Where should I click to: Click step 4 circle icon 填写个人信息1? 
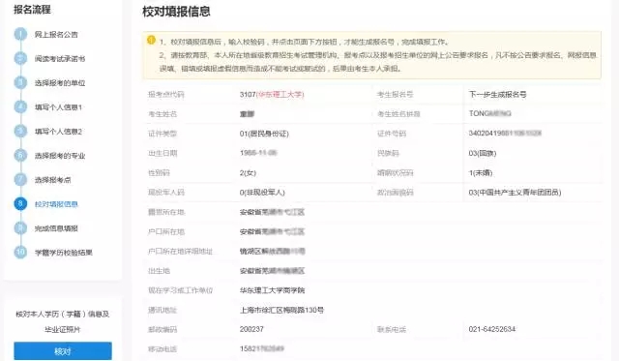point(20,107)
